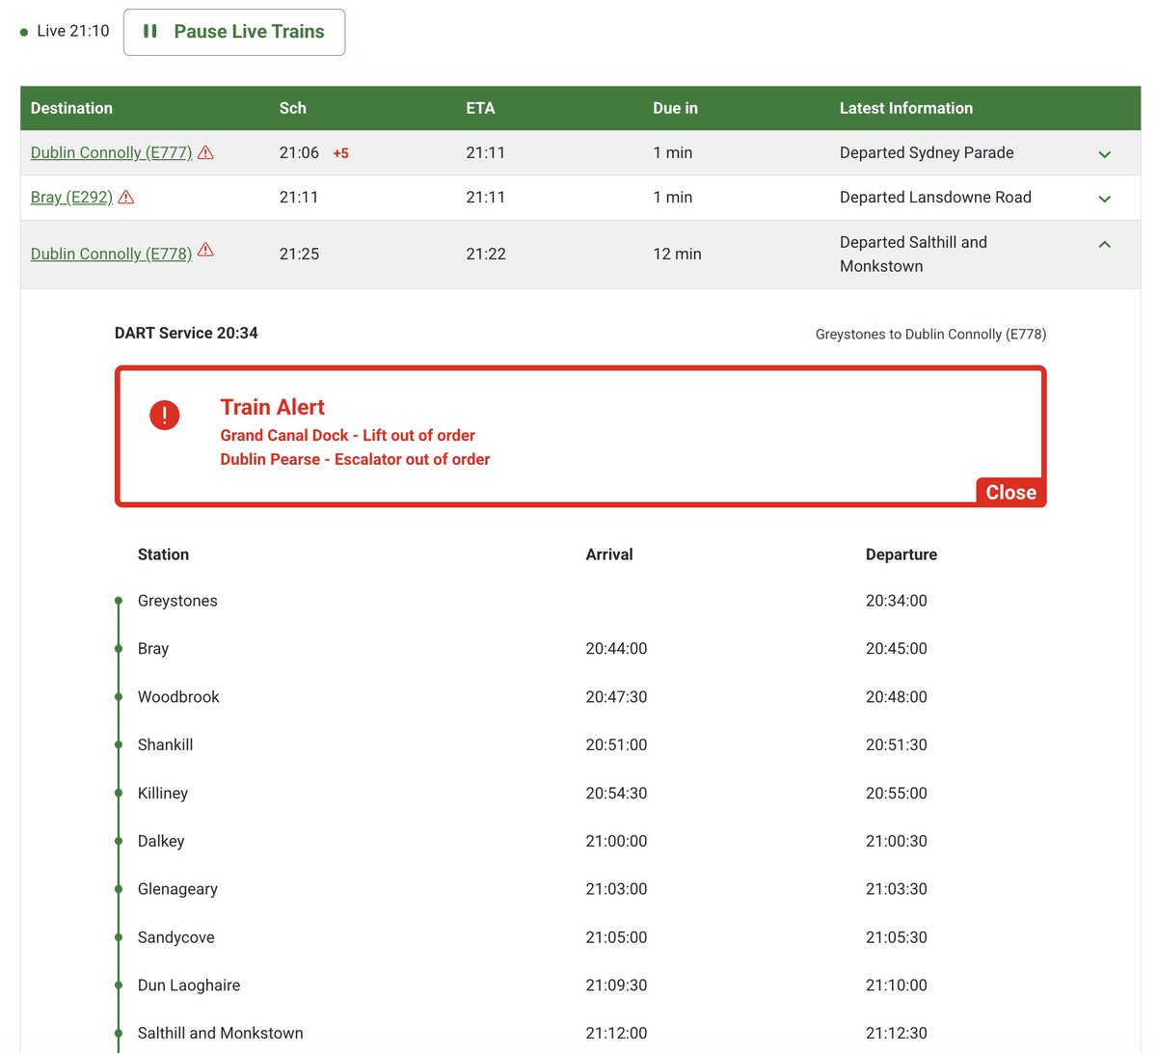The image size is (1157, 1053).
Task: Close the Train Alert box
Action: click(1010, 492)
